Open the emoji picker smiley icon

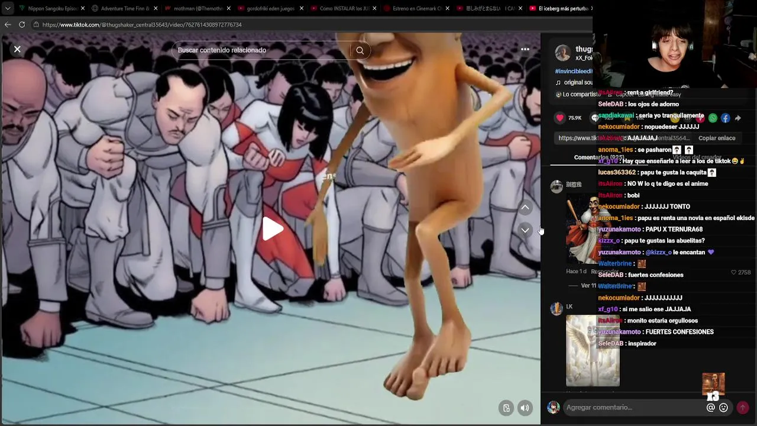723,407
